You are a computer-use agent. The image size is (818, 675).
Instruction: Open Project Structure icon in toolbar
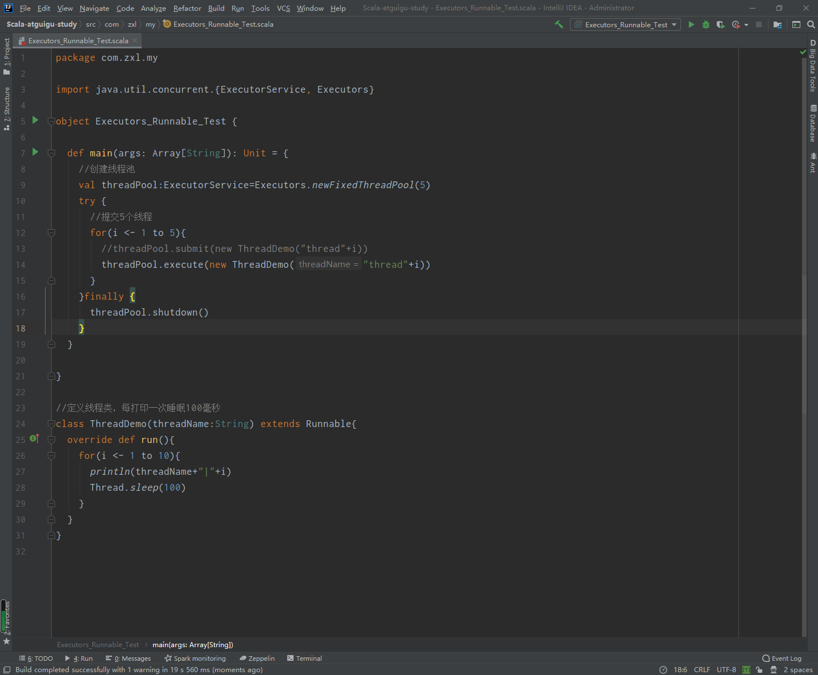(x=778, y=24)
